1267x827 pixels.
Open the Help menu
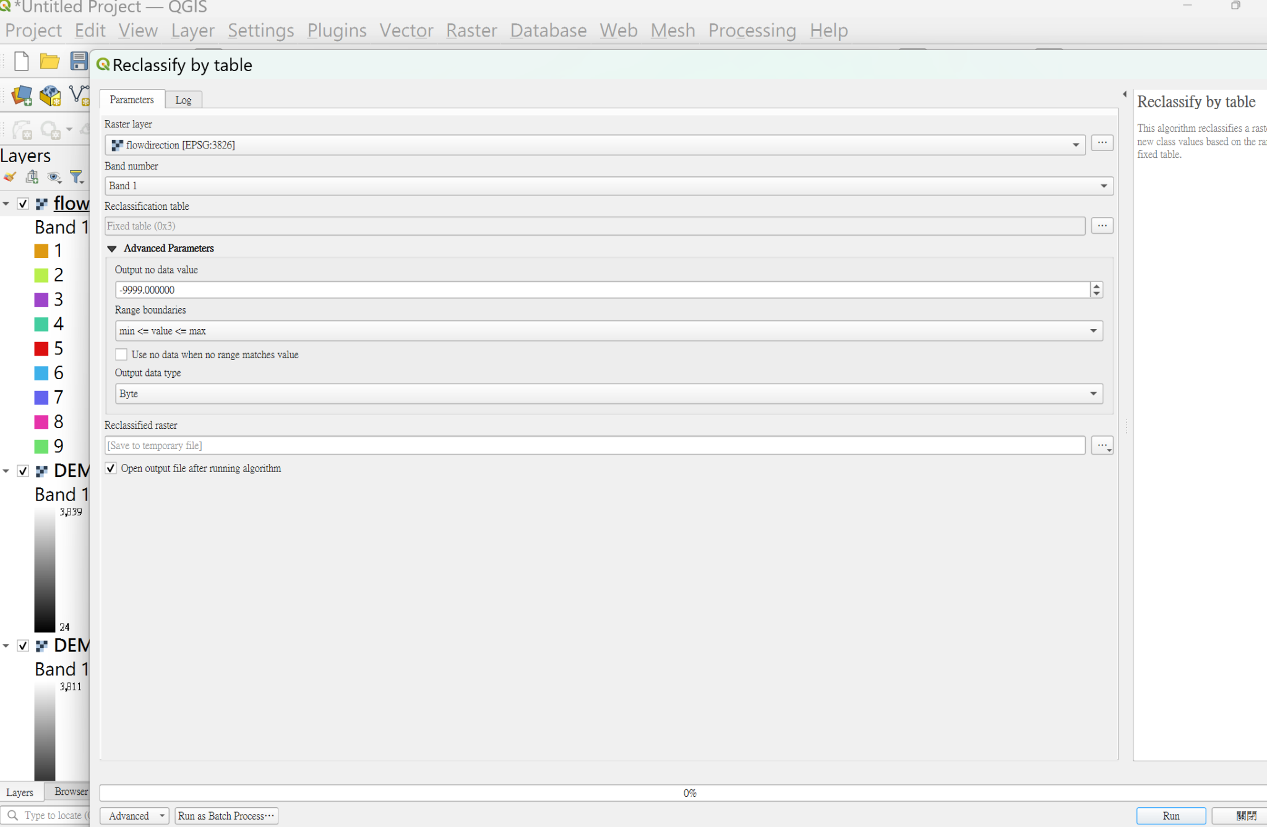tap(828, 30)
